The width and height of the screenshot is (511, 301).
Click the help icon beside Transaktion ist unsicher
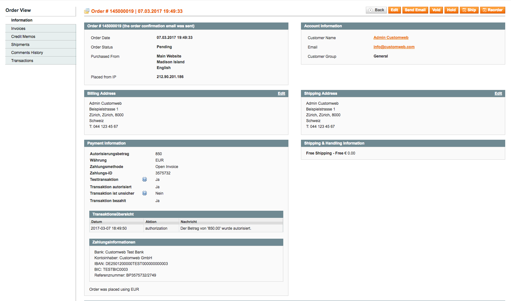tap(145, 193)
